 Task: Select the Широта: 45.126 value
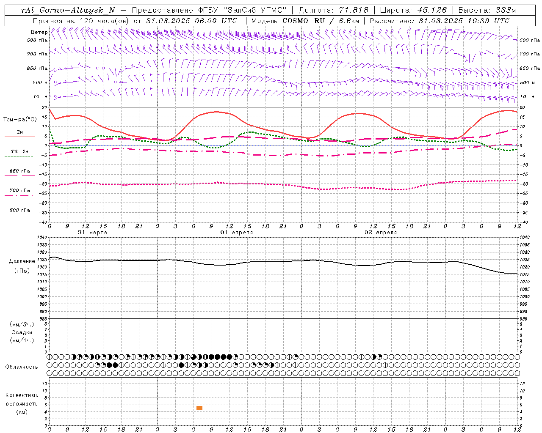pos(413,10)
